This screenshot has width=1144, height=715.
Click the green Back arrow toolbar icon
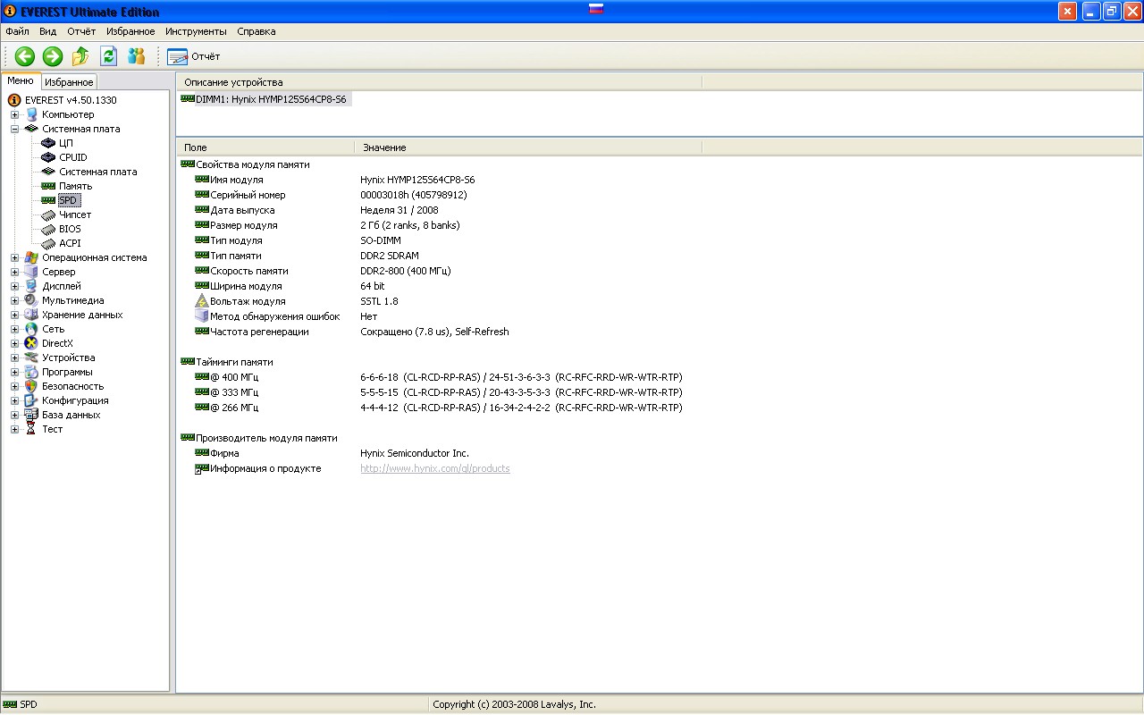pyautogui.click(x=24, y=56)
